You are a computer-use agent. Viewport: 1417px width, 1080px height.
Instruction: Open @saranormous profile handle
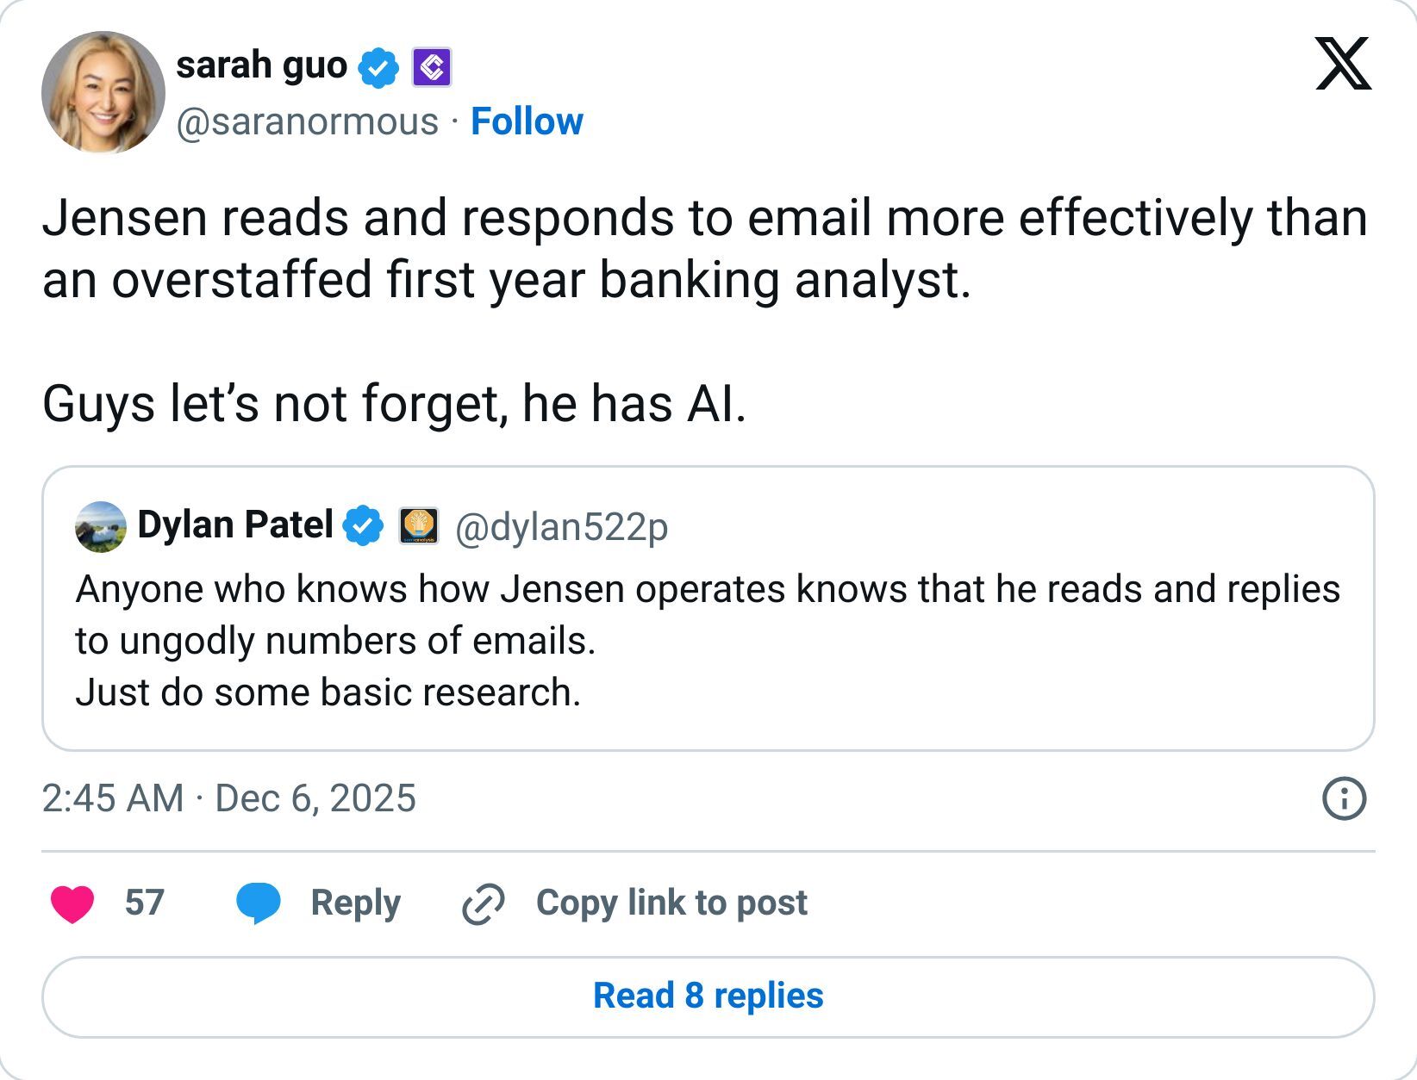pyautogui.click(x=303, y=121)
